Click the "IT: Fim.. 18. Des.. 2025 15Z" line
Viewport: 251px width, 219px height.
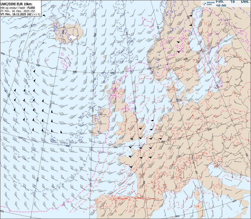(x=18, y=11)
